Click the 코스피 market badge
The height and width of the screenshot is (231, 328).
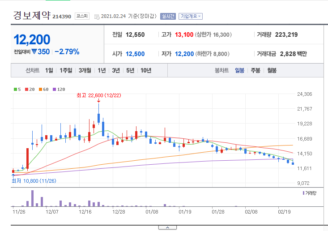(82, 16)
